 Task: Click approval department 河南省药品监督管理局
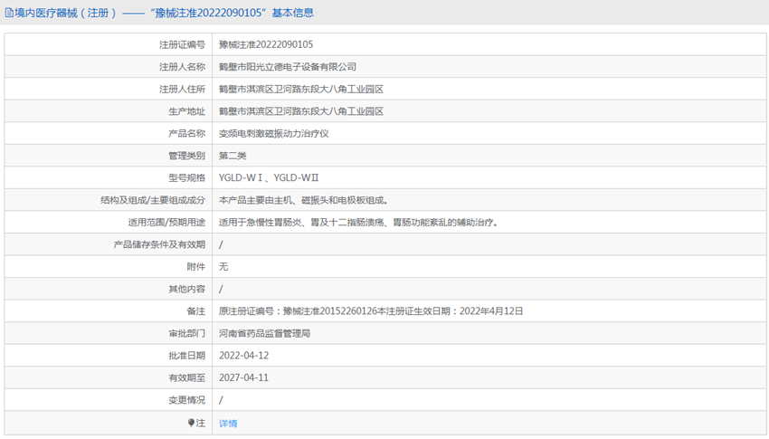pyautogui.click(x=264, y=333)
